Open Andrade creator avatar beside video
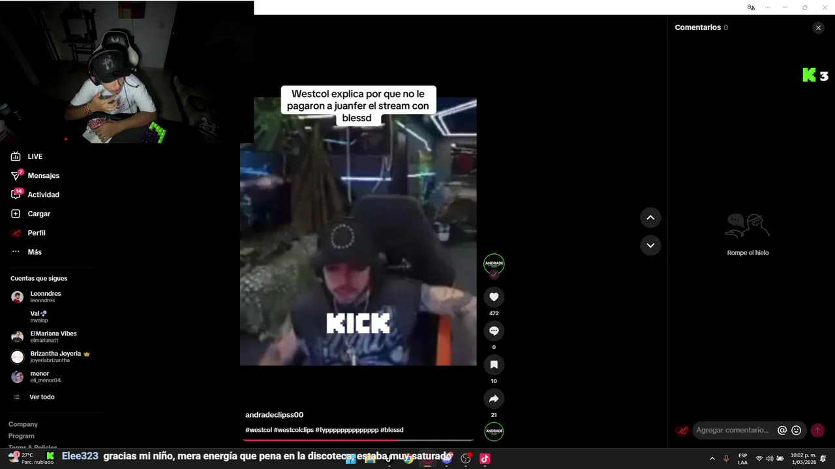The image size is (835, 469). (494, 264)
